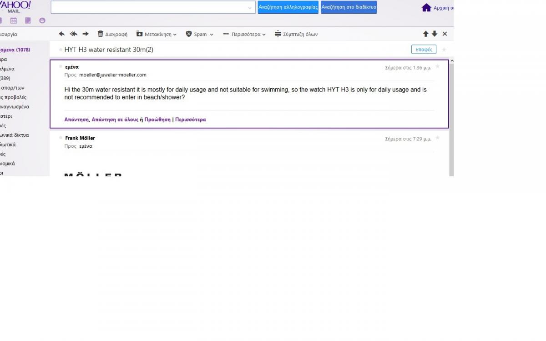
Task: Delete the email with Διαγραφή
Action: point(112,34)
